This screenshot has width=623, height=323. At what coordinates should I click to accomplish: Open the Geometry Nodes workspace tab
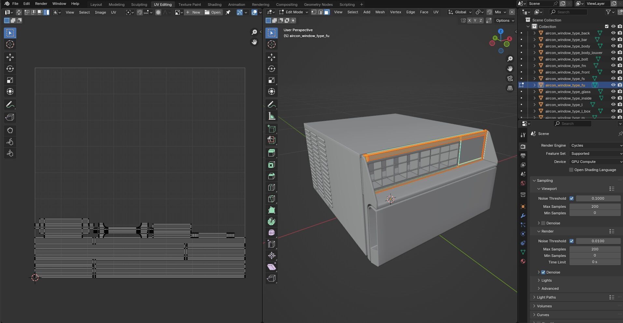pyautogui.click(x=318, y=5)
